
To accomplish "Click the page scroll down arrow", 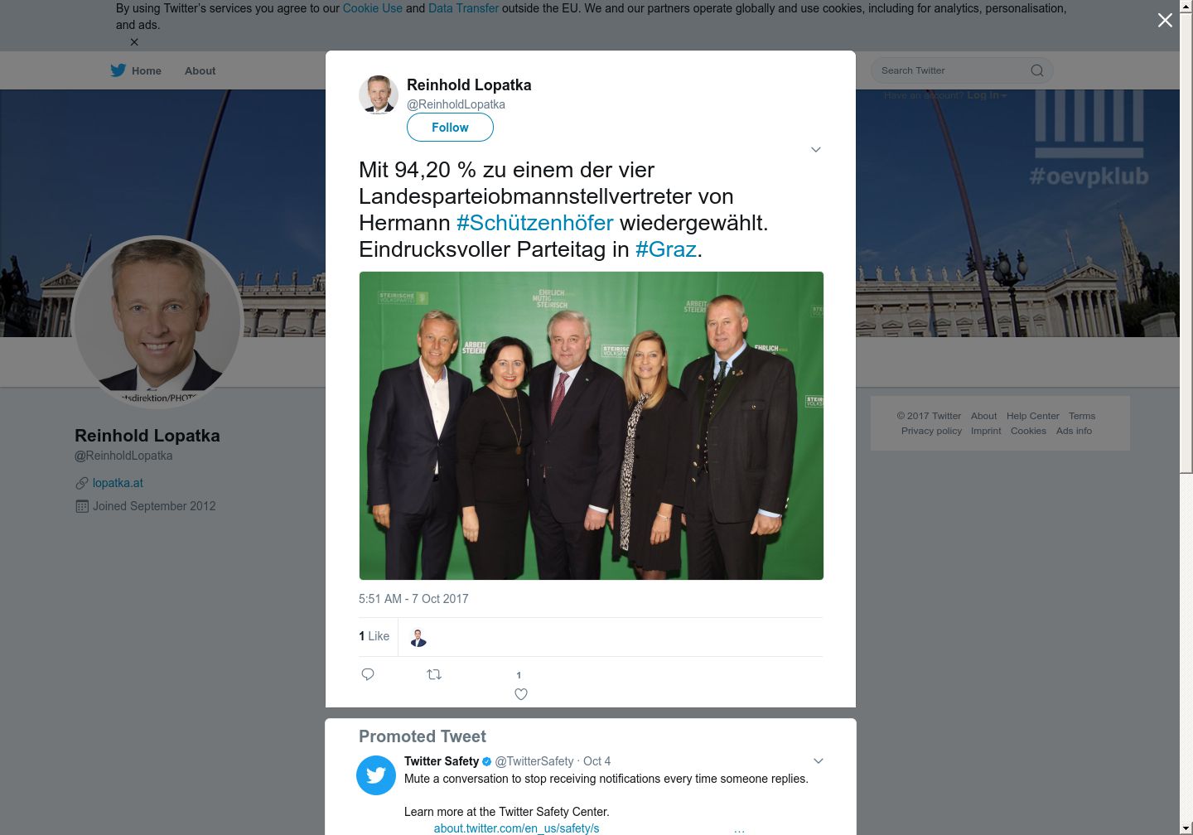I will [1186, 828].
